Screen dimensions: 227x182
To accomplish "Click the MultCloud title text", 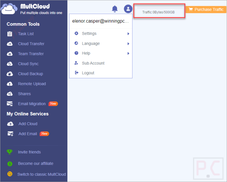I will tap(35, 7).
